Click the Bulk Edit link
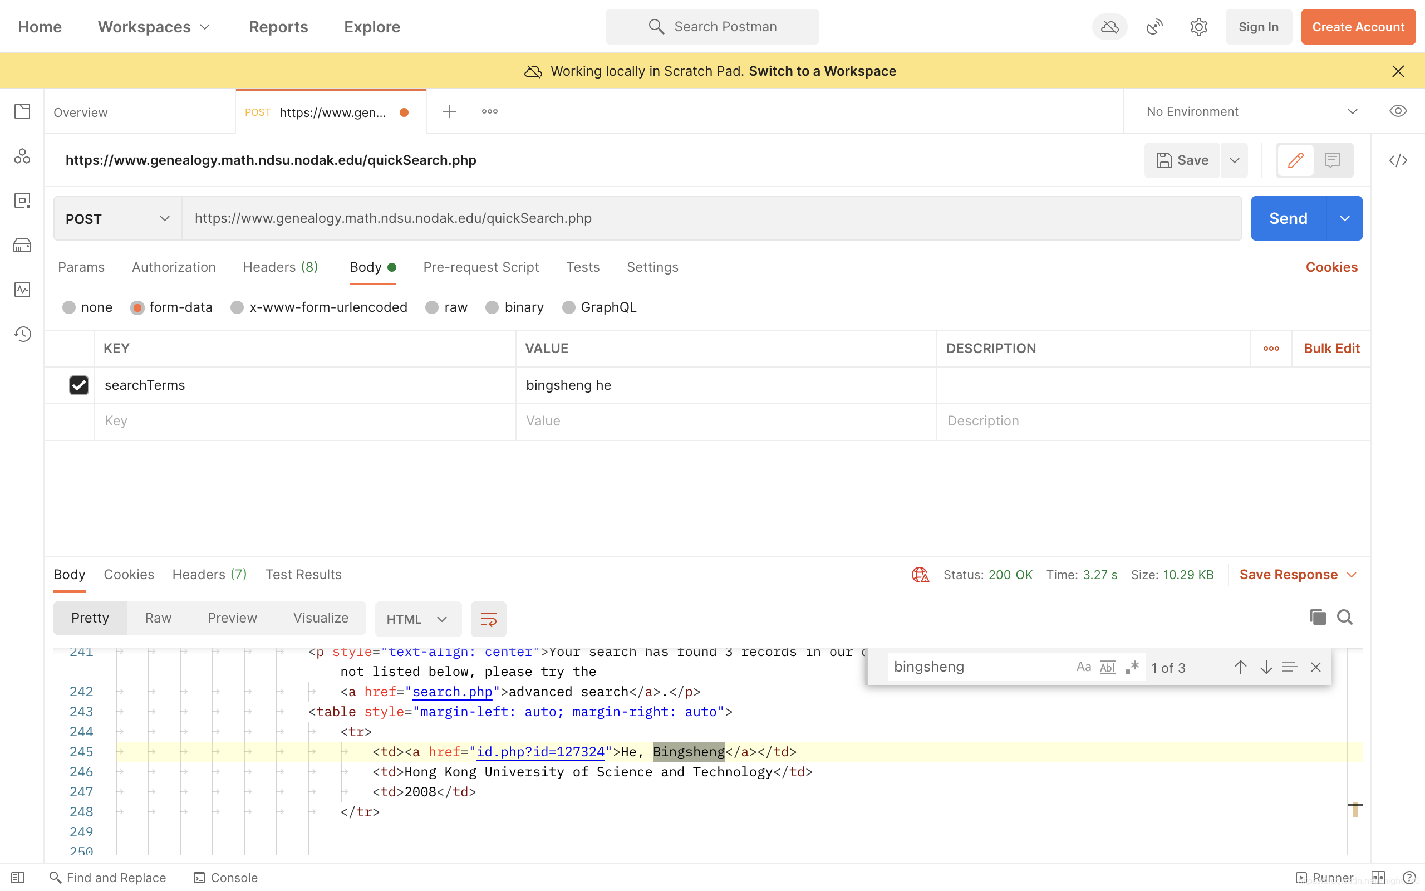1425x891 pixels. point(1332,348)
